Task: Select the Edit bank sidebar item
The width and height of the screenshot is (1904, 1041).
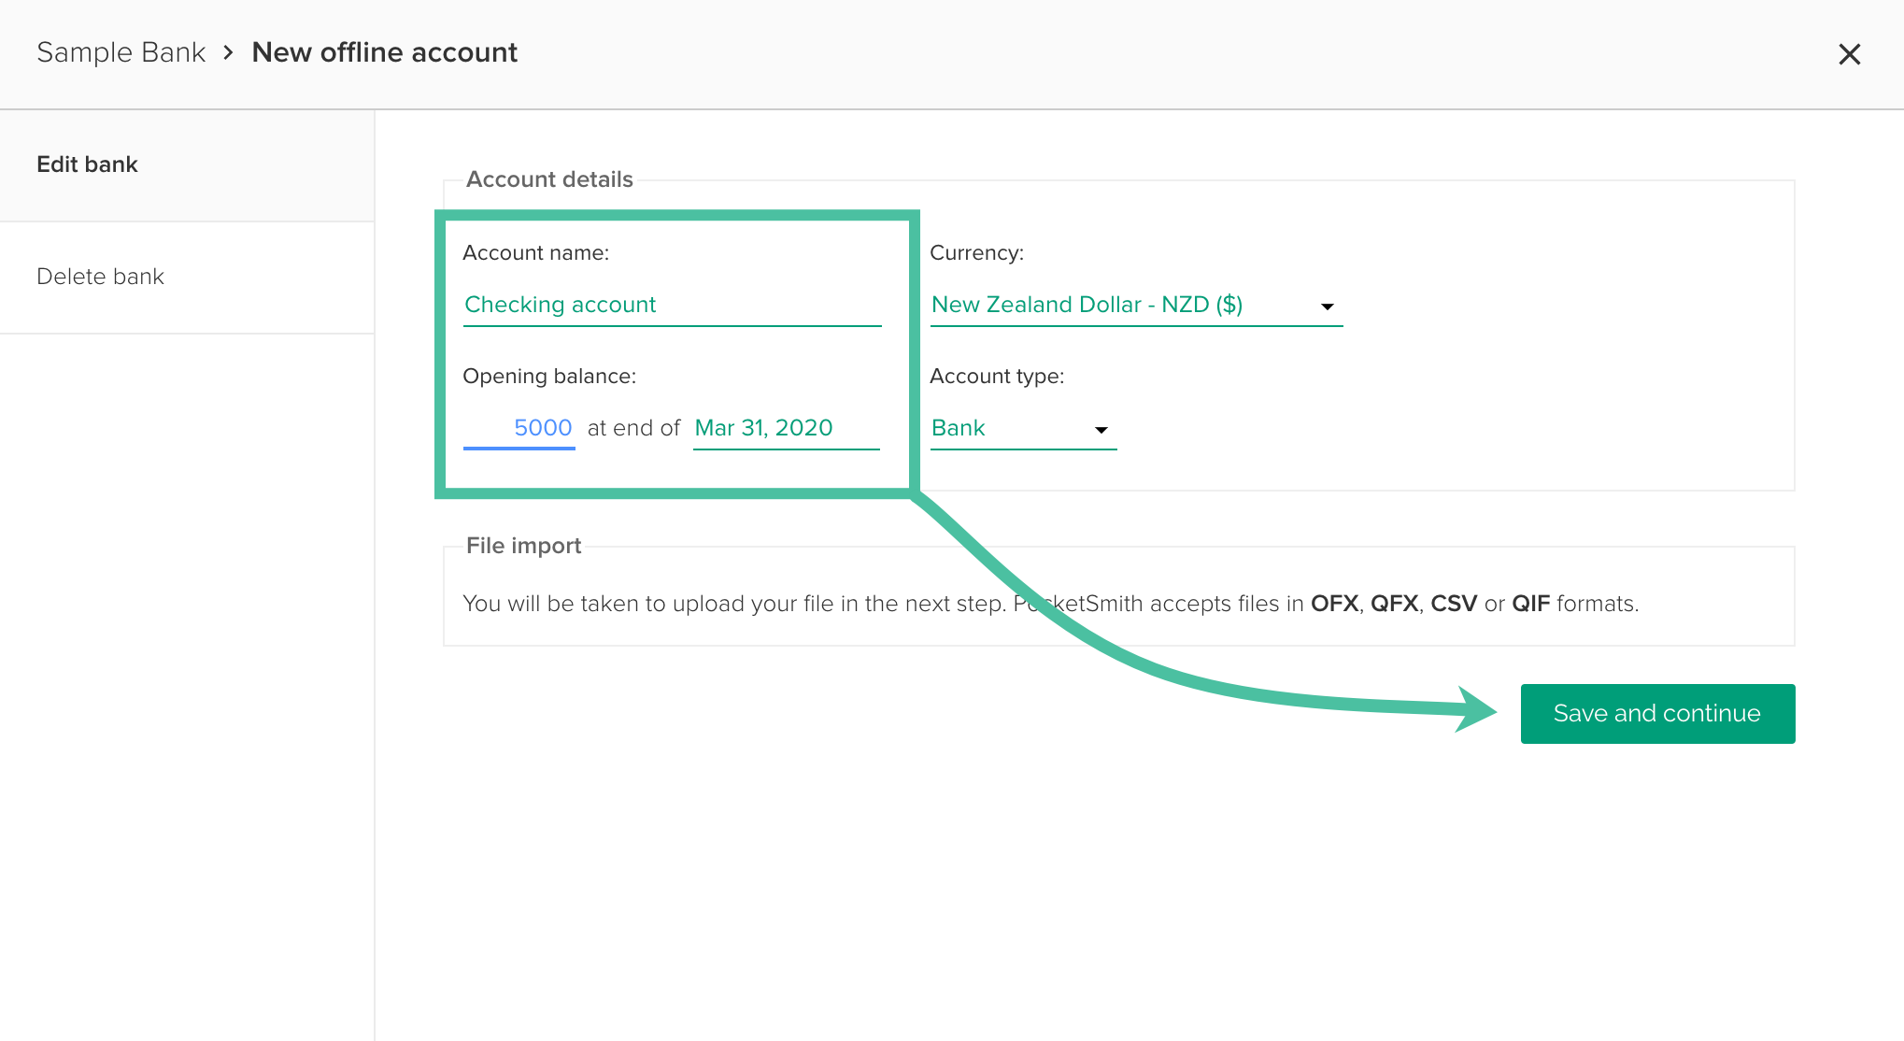Action: [x=187, y=165]
